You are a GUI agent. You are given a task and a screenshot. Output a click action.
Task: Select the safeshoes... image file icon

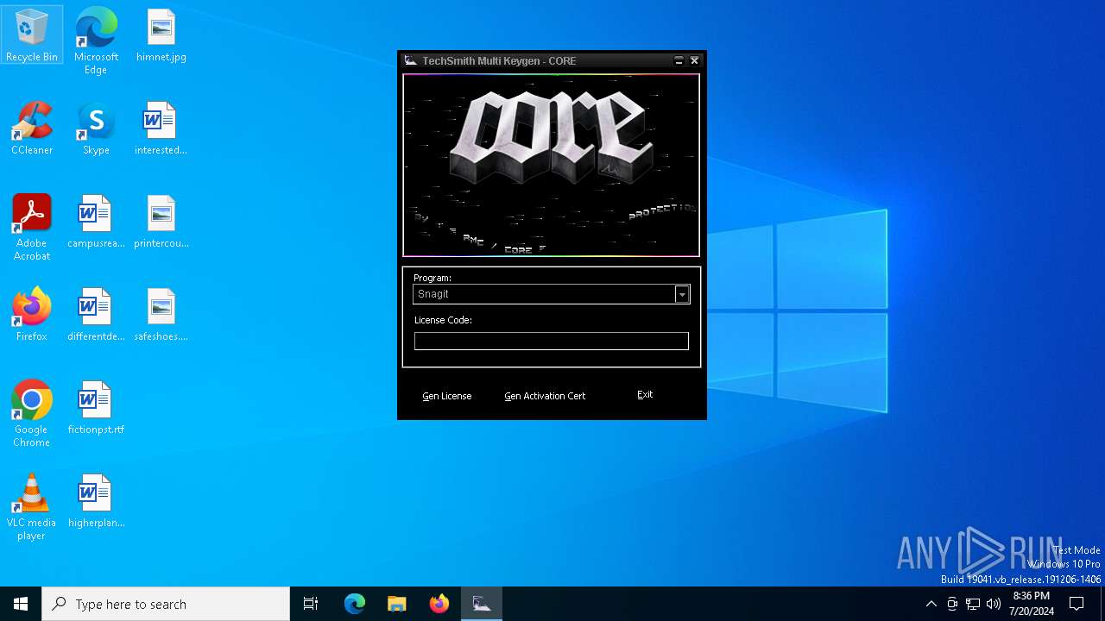pos(161,315)
